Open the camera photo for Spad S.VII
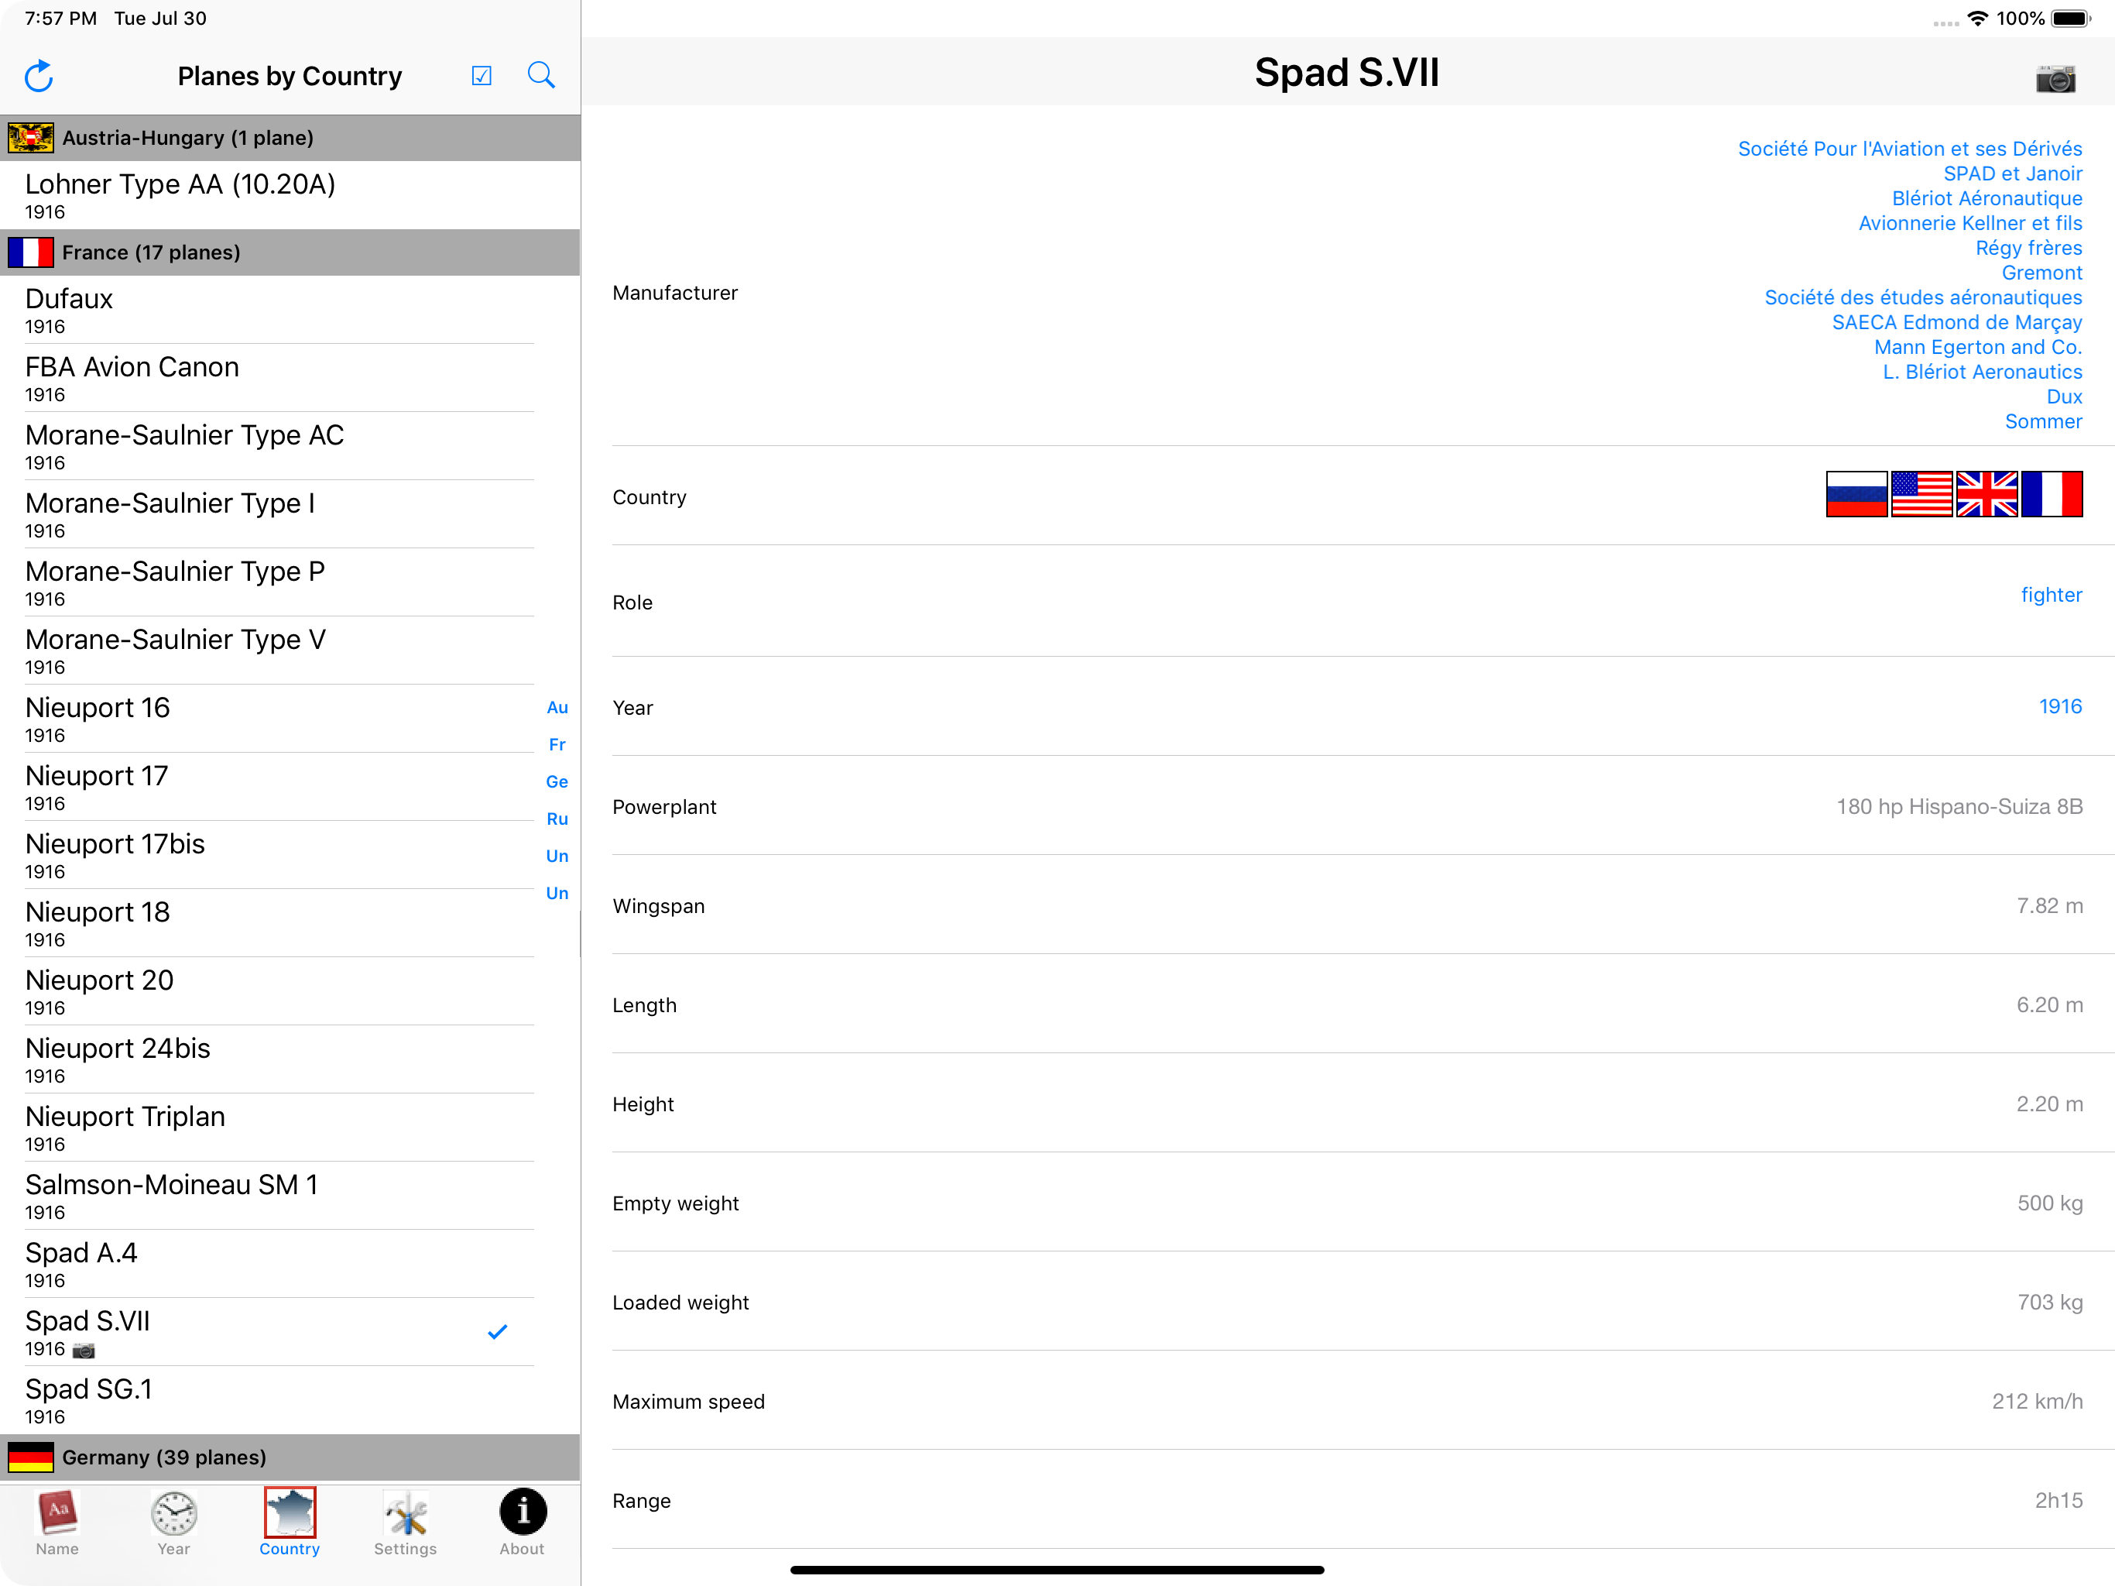This screenshot has height=1586, width=2115. click(x=2055, y=77)
